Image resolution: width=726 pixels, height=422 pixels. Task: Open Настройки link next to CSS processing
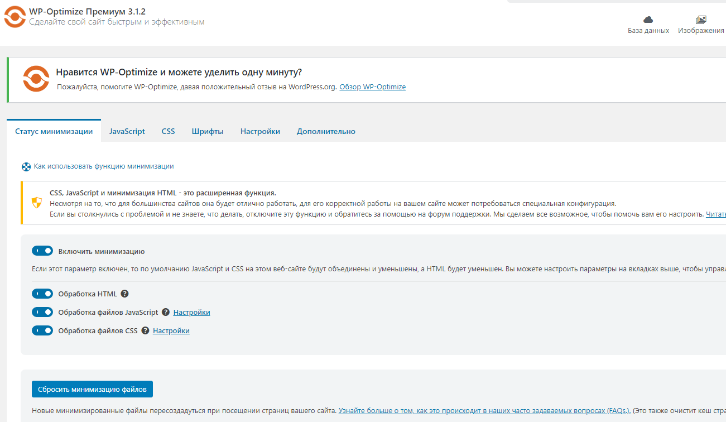click(171, 330)
